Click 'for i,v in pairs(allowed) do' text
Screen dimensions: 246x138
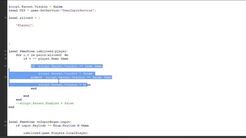point(42,55)
